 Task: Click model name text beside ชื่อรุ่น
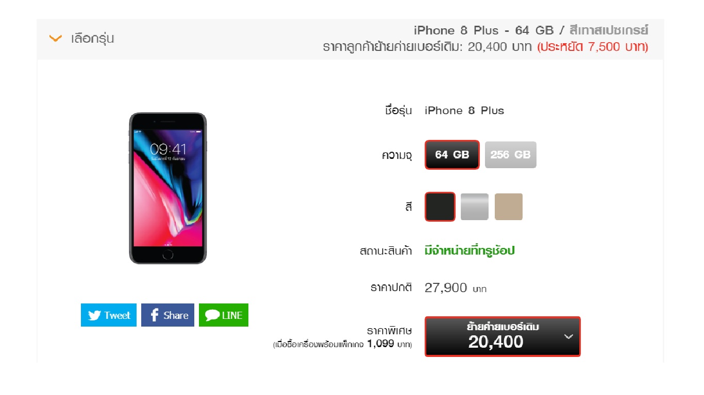coord(464,111)
